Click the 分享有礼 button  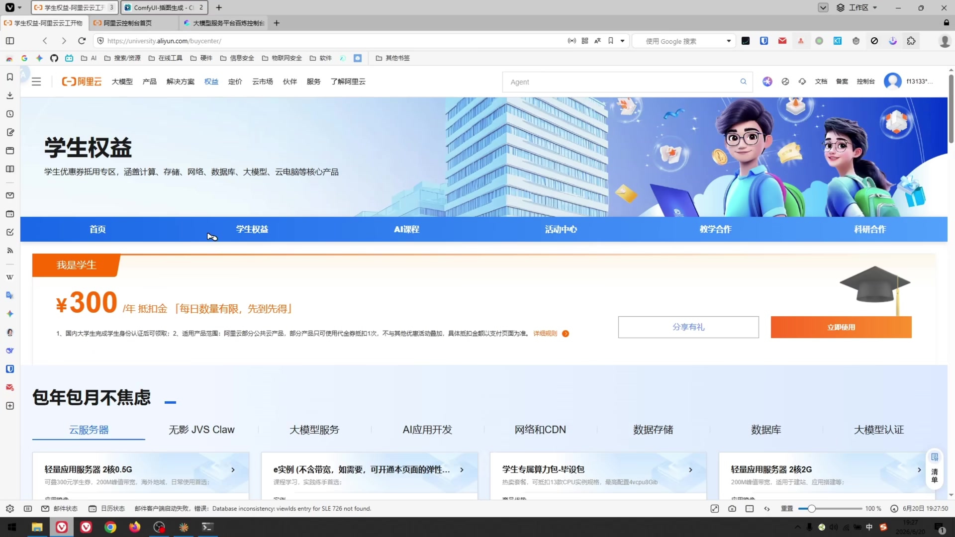(x=688, y=327)
